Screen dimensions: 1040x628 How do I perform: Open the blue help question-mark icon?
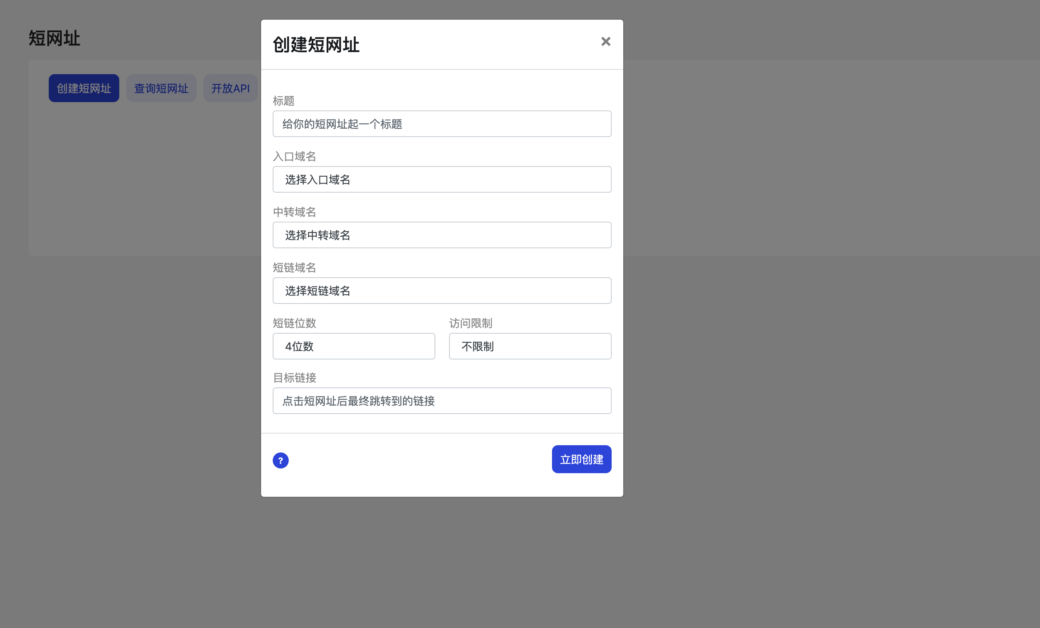tap(281, 460)
